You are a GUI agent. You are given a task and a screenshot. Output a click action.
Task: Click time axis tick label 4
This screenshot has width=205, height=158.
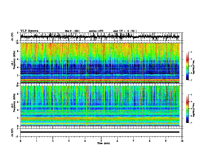click(x=85, y=141)
